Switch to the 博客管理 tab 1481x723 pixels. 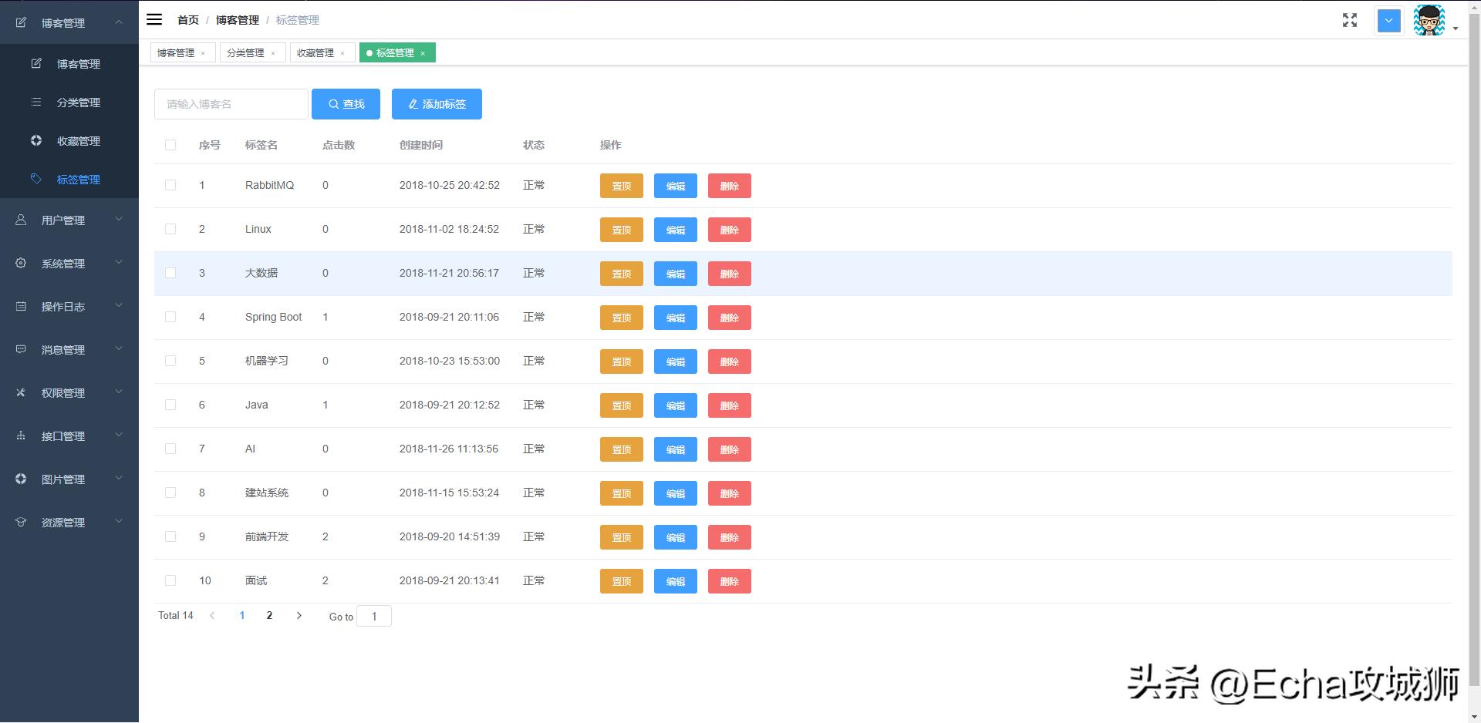(x=176, y=52)
